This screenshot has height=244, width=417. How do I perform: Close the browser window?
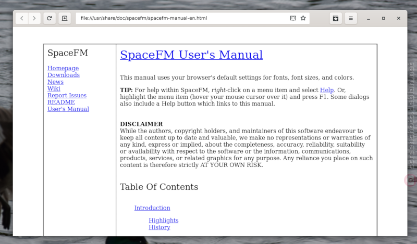pyautogui.click(x=398, y=18)
